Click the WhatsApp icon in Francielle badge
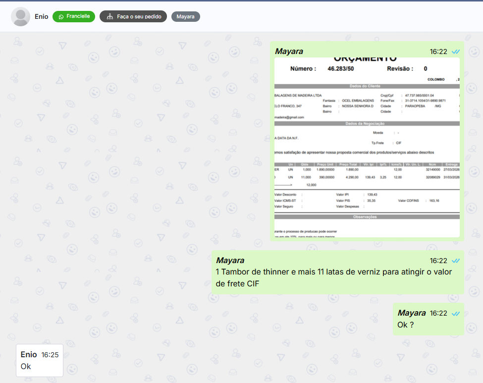The width and height of the screenshot is (483, 383). 61,16
